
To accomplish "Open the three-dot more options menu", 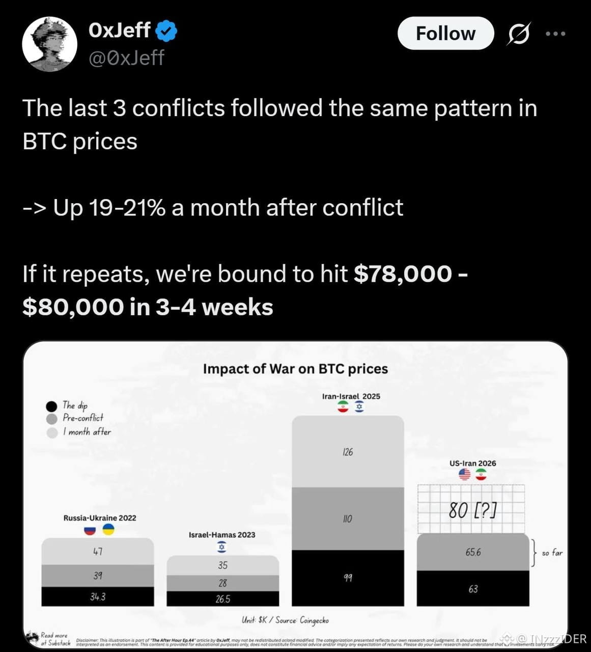I will 555,34.
